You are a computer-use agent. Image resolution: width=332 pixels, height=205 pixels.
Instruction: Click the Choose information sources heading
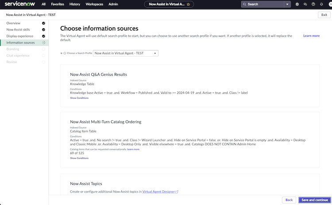(x=99, y=29)
